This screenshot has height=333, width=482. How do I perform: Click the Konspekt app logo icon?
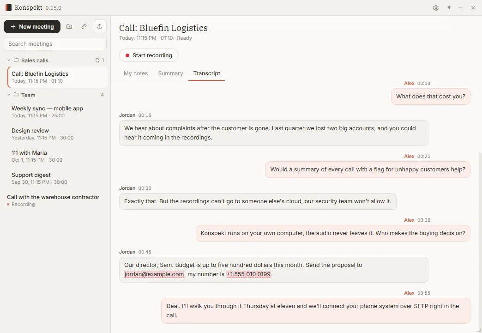8,8
